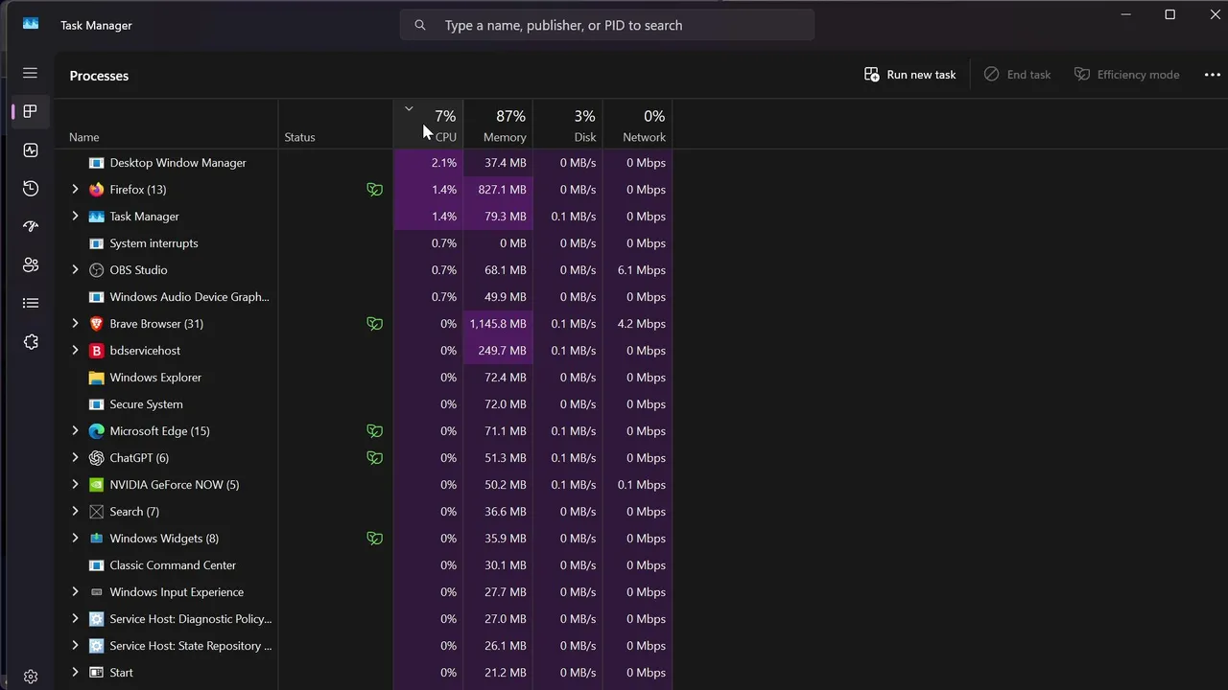The height and width of the screenshot is (690, 1228).
Task: Click the Microsoft Edge process icon
Action: tap(96, 431)
